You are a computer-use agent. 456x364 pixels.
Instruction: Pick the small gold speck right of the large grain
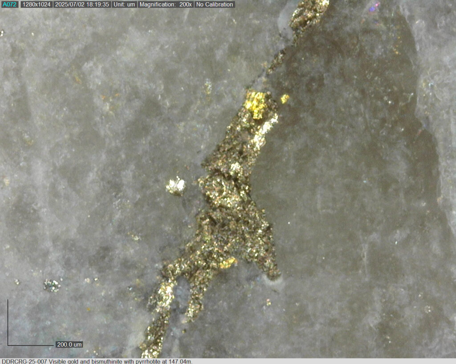click(x=284, y=98)
